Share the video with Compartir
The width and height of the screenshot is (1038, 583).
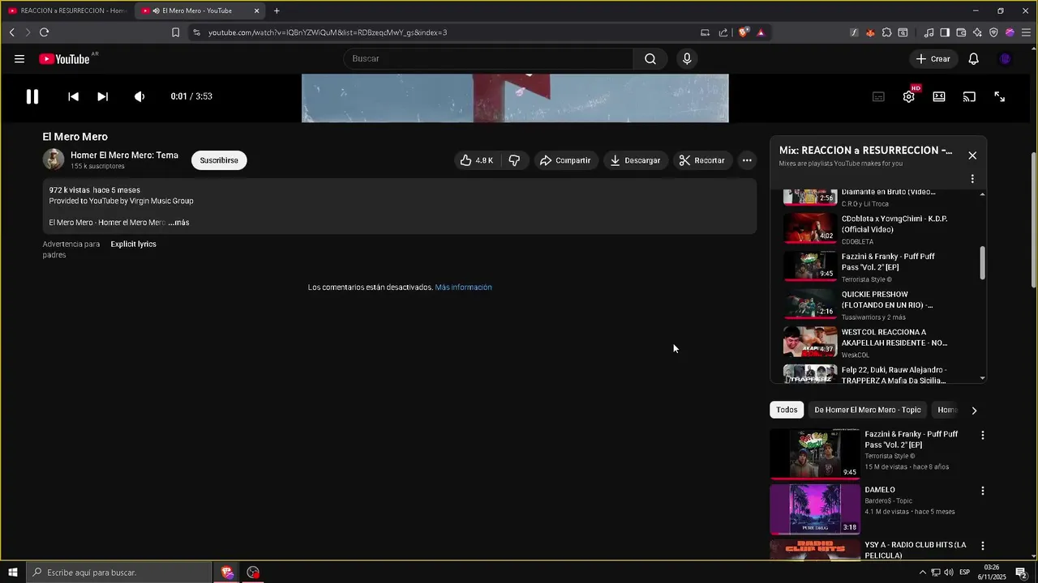[x=565, y=160]
